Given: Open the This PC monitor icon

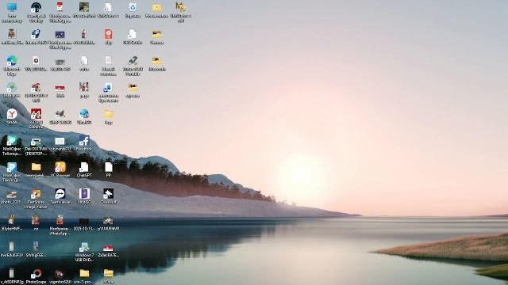Looking at the screenshot, I should point(12,7).
